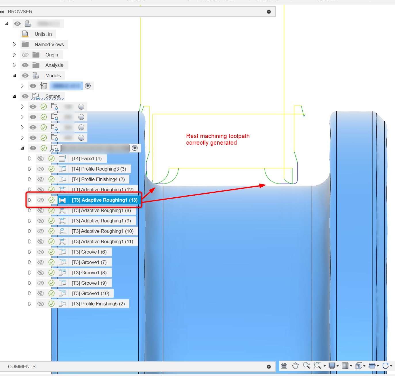The height and width of the screenshot is (376, 395).
Task: Collapse the root component node
Action: pyautogui.click(x=7, y=24)
